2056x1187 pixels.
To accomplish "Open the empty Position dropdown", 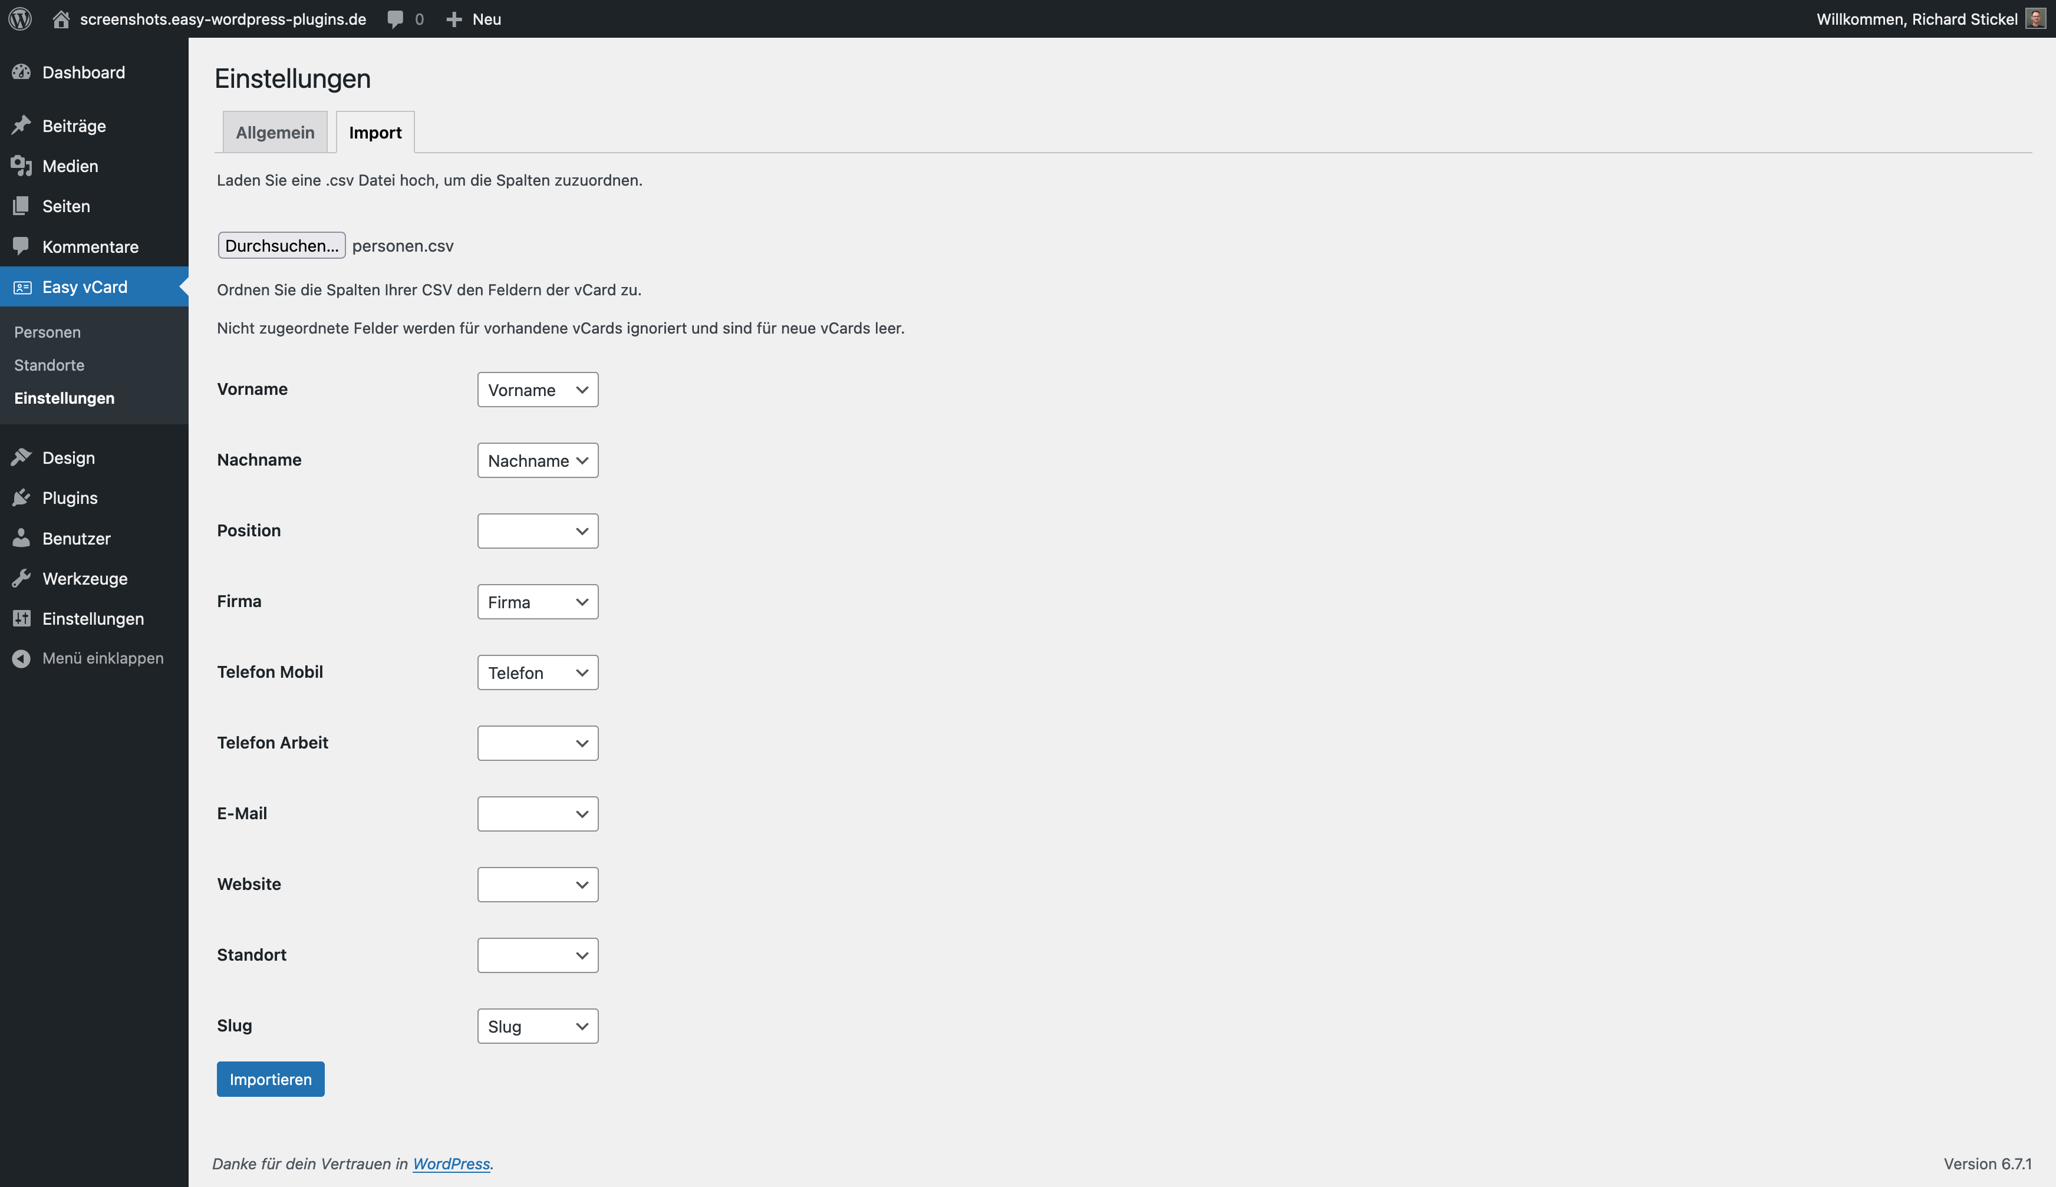I will tap(538, 530).
